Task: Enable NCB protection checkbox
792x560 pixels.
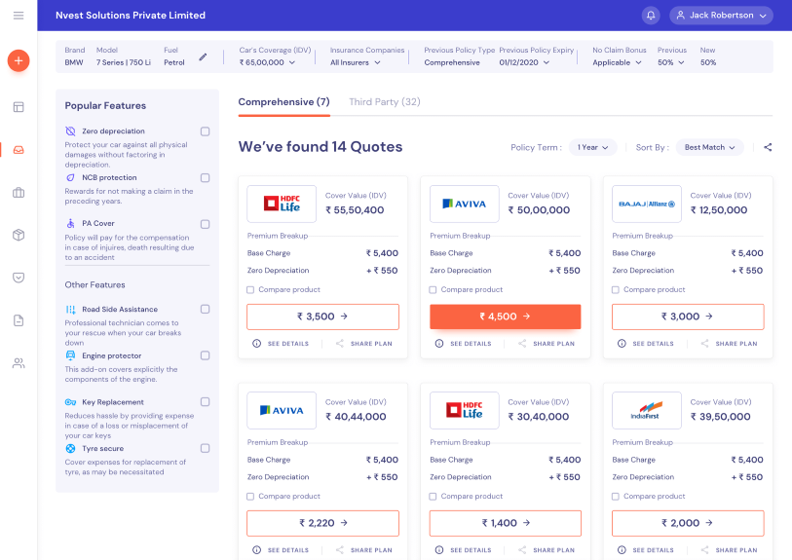Action: pyautogui.click(x=206, y=178)
